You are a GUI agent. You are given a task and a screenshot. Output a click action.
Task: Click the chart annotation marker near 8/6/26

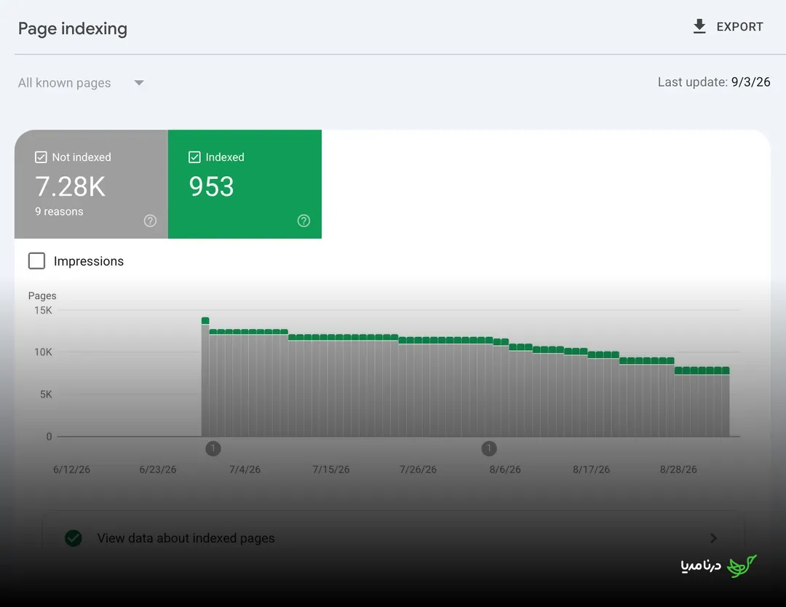tap(489, 448)
